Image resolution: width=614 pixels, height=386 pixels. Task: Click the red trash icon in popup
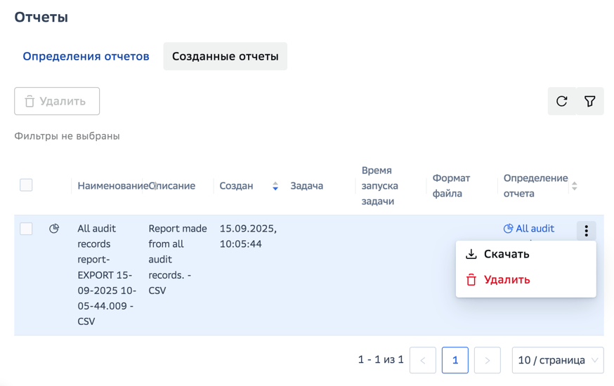click(471, 280)
